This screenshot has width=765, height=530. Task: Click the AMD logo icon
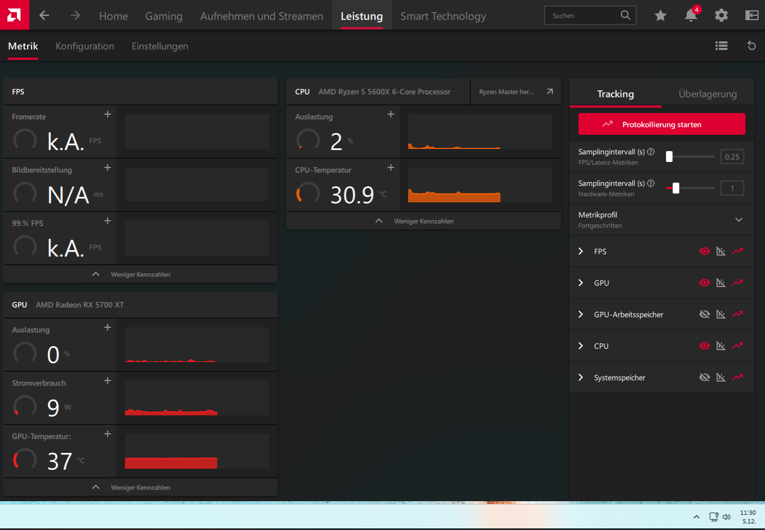tap(14, 15)
